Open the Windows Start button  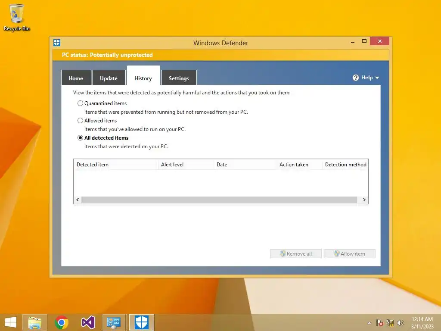[x=11, y=322]
